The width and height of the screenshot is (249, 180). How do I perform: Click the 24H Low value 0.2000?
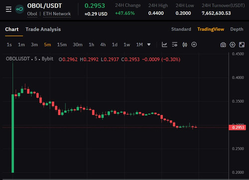pyautogui.click(x=183, y=13)
